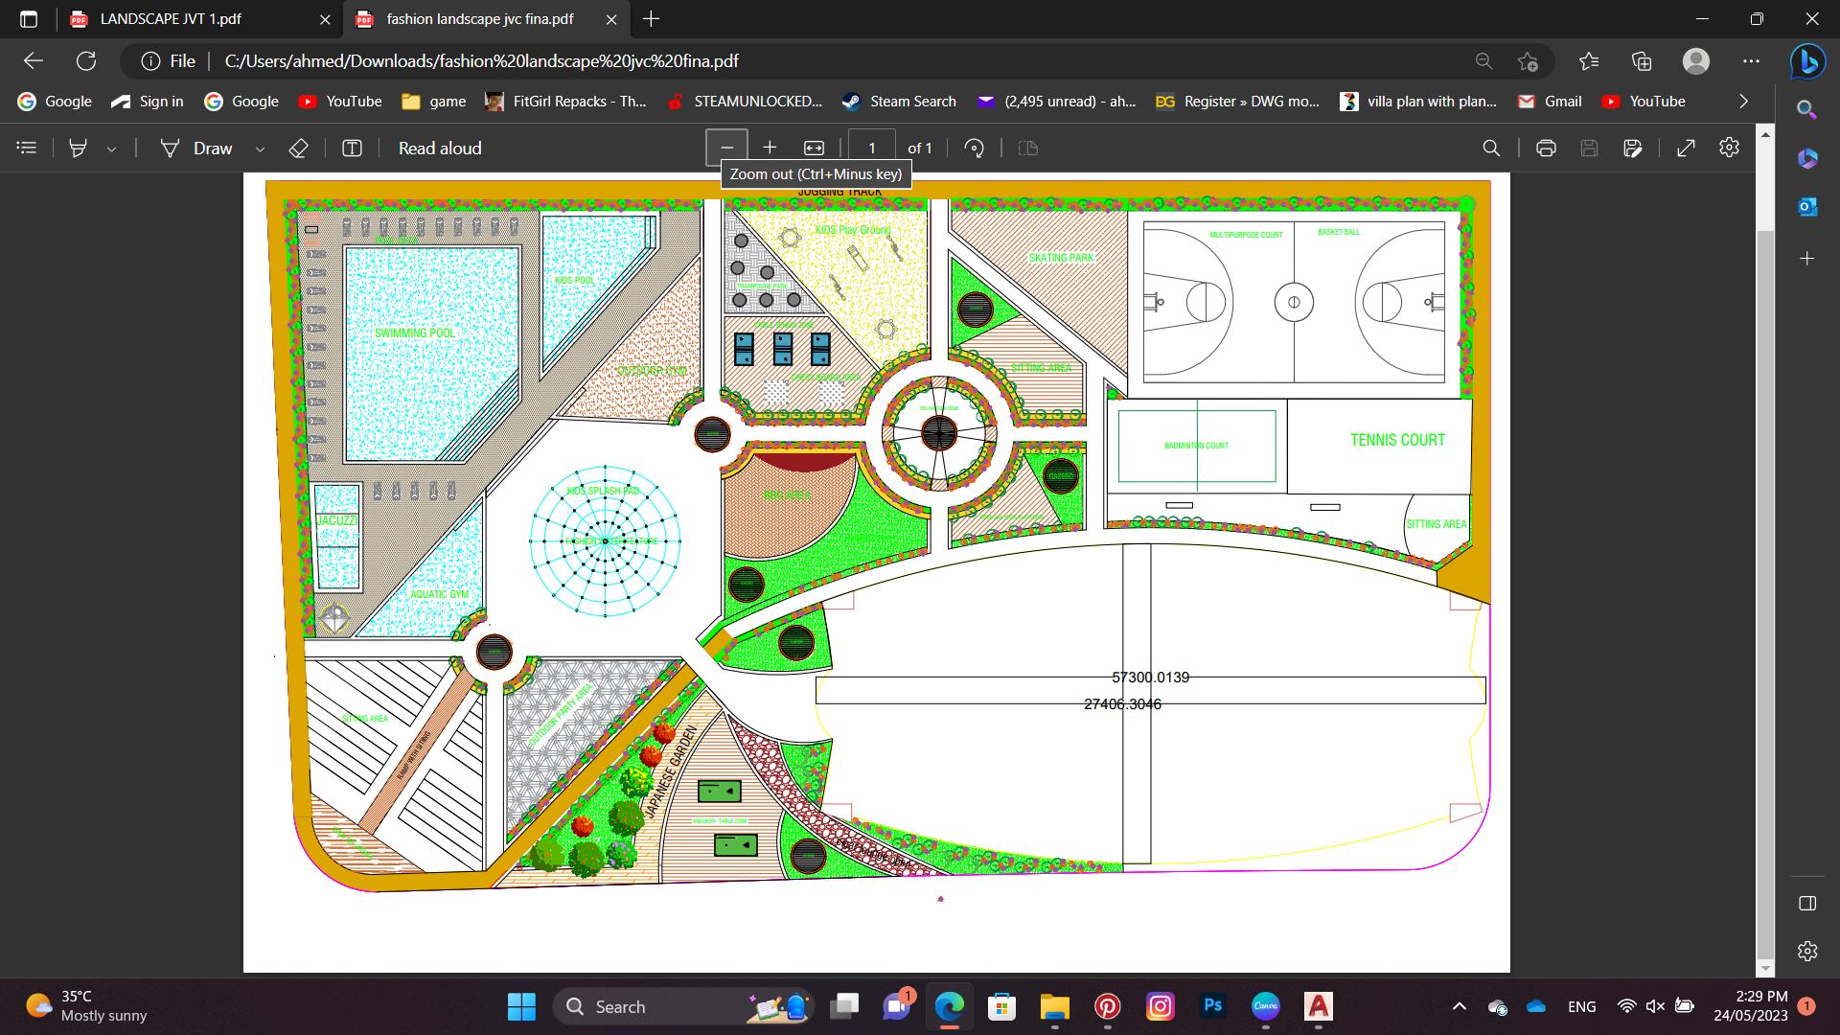Expand the Draw options dropdown arrow

click(260, 149)
